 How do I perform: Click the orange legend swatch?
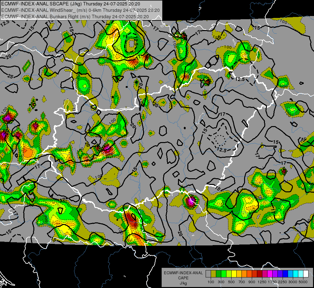coord(244,274)
